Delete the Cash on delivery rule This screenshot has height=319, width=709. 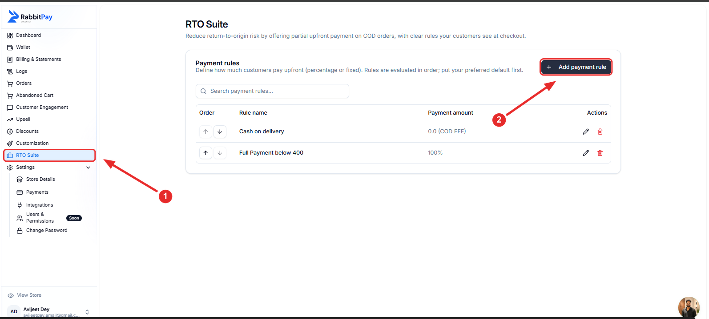(600, 132)
